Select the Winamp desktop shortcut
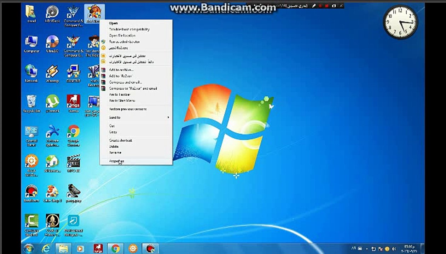Screen dimensions: 446x254 pyautogui.click(x=52, y=73)
